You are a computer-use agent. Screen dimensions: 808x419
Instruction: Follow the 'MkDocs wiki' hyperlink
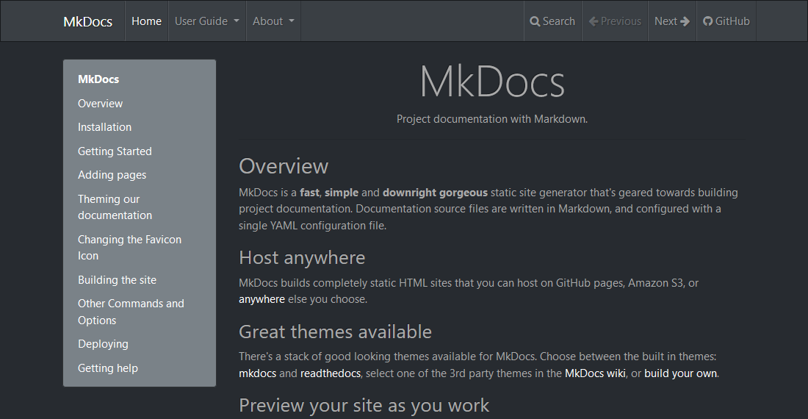pos(595,373)
